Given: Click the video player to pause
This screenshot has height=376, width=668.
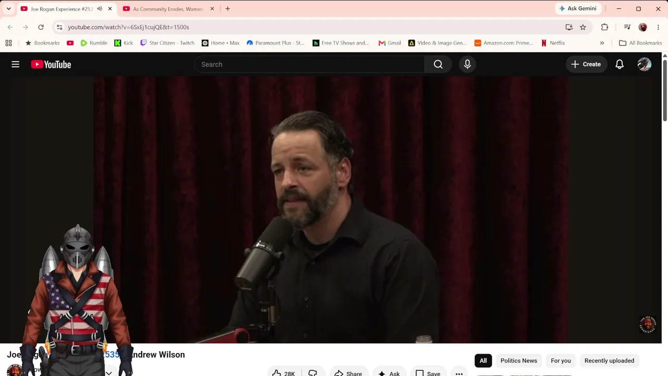Looking at the screenshot, I should 332,209.
